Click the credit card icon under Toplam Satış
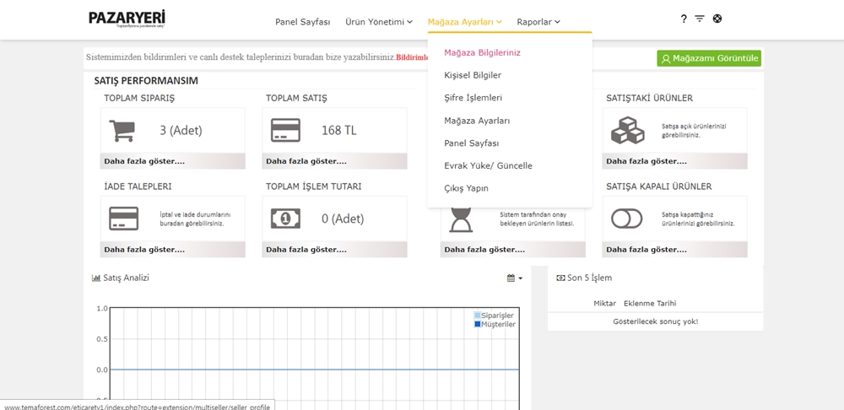 point(285,131)
